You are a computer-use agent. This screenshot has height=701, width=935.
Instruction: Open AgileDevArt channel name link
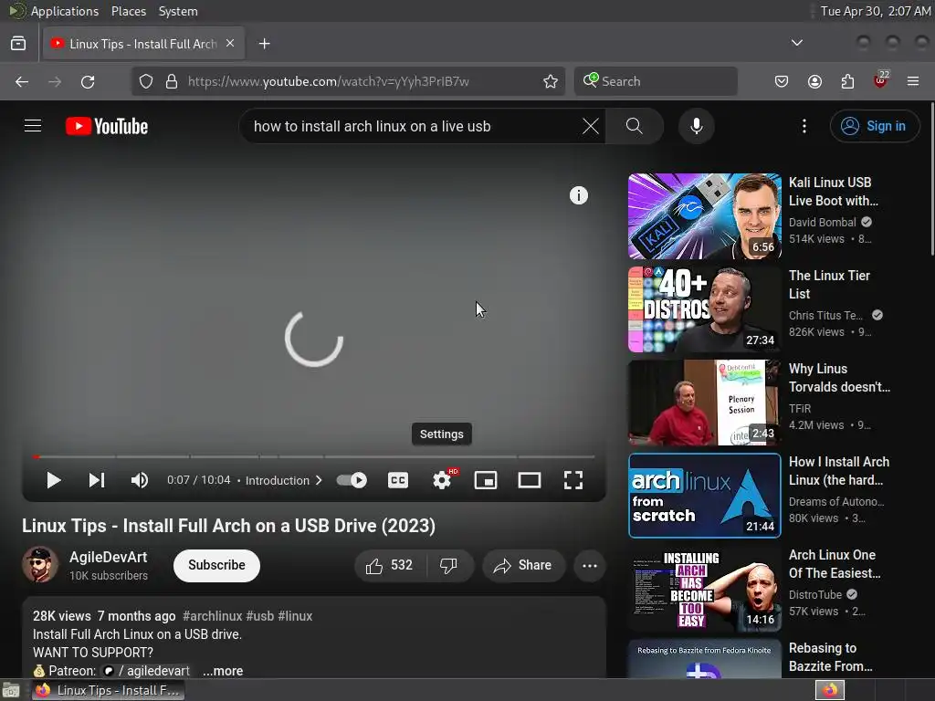click(x=108, y=557)
